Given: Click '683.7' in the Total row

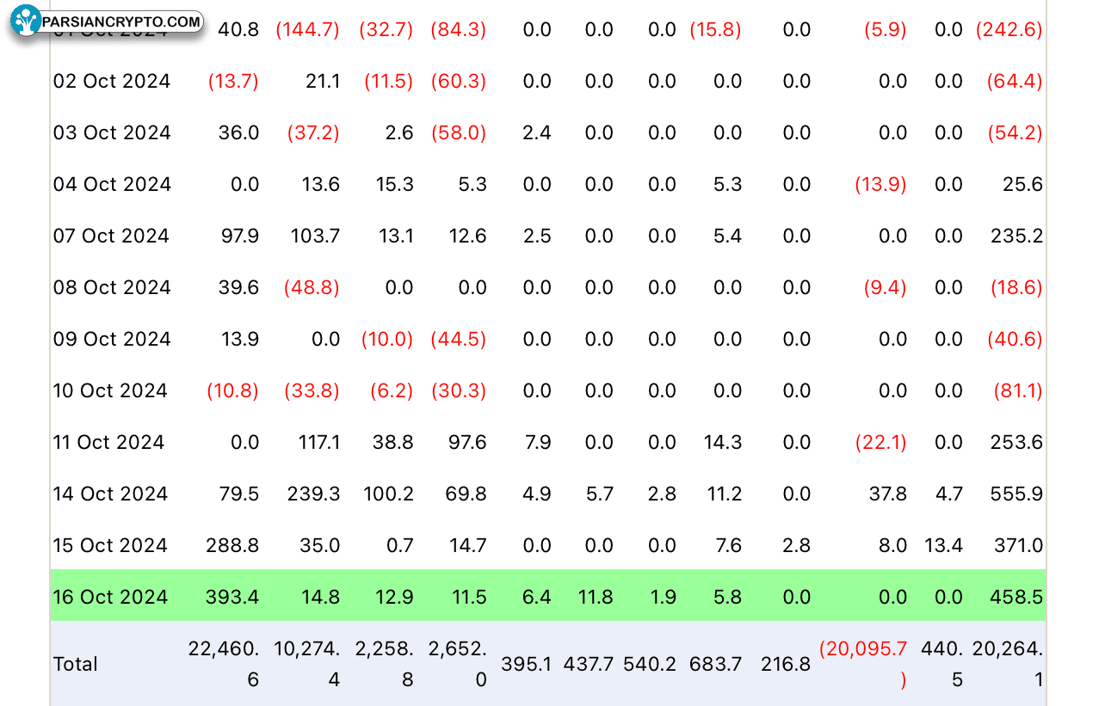Looking at the screenshot, I should point(716,664).
